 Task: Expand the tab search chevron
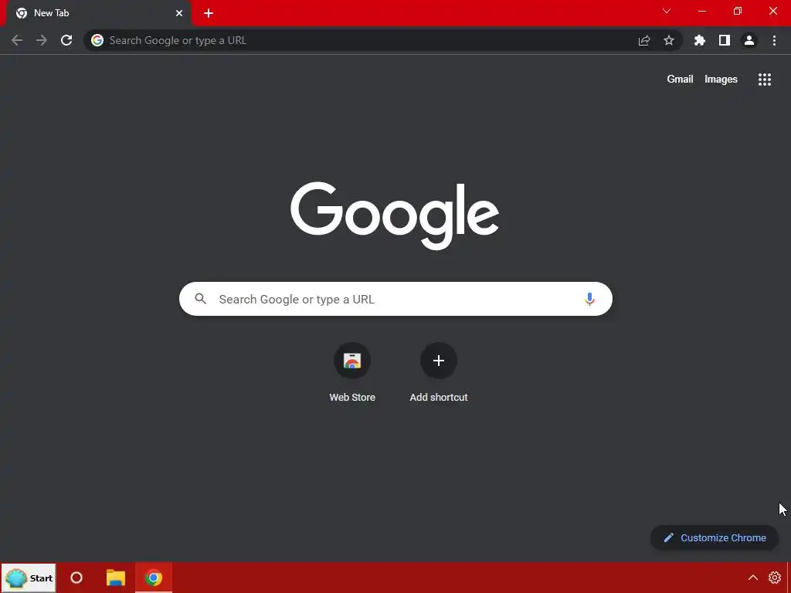pyautogui.click(x=667, y=11)
